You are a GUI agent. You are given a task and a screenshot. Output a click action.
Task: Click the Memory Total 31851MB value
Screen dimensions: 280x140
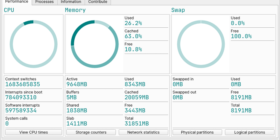click(136, 124)
